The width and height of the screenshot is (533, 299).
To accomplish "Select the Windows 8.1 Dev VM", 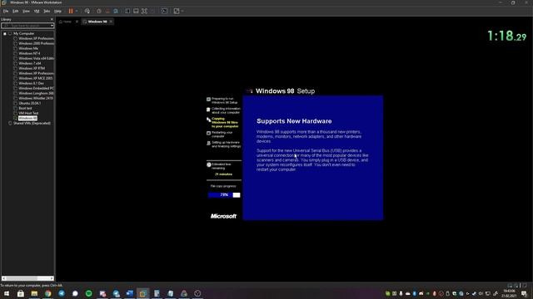I will click(x=31, y=83).
